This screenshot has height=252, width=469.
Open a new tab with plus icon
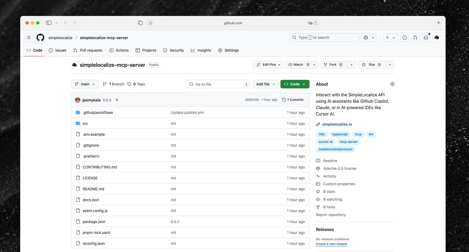point(439,23)
